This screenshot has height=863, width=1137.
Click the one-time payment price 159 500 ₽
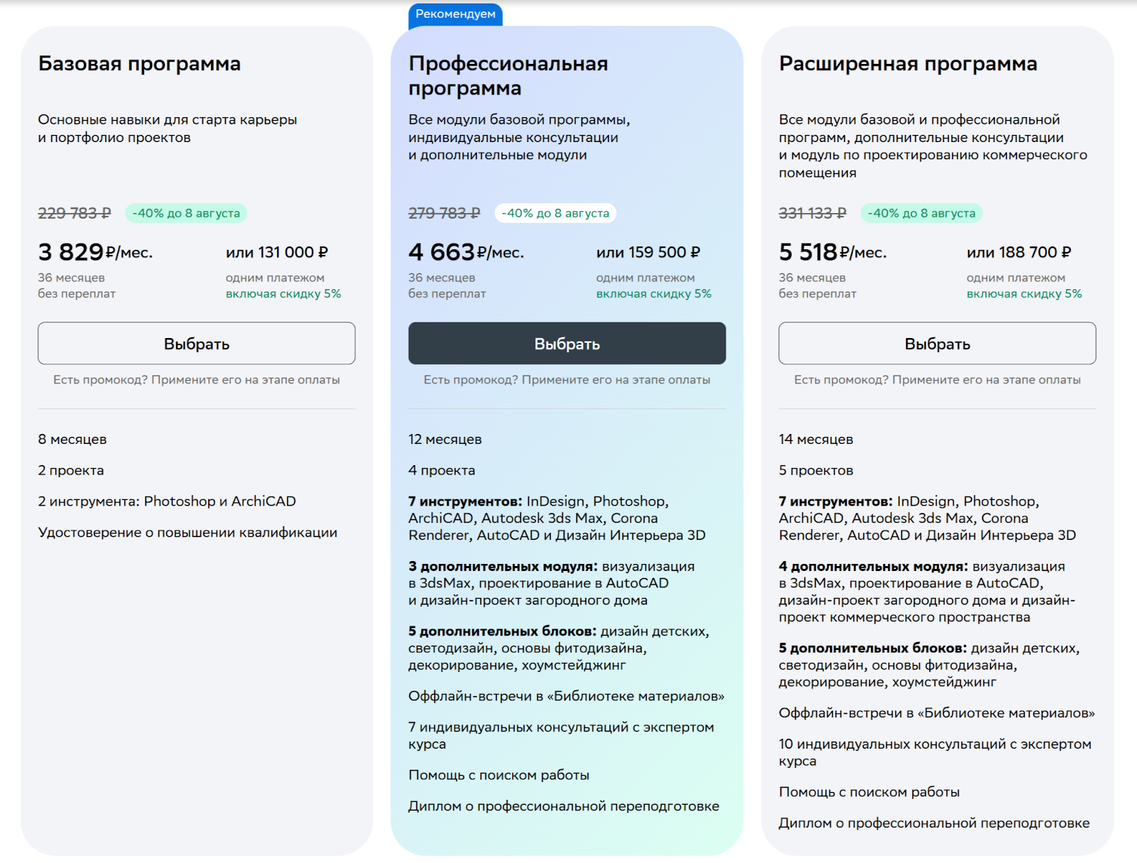[x=648, y=253]
